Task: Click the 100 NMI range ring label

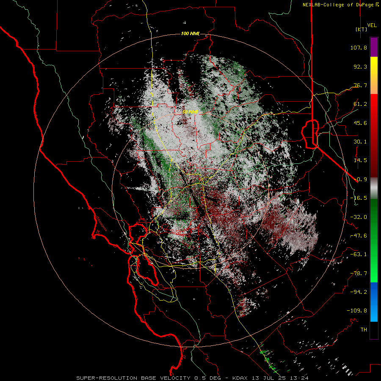Action: 190,33
